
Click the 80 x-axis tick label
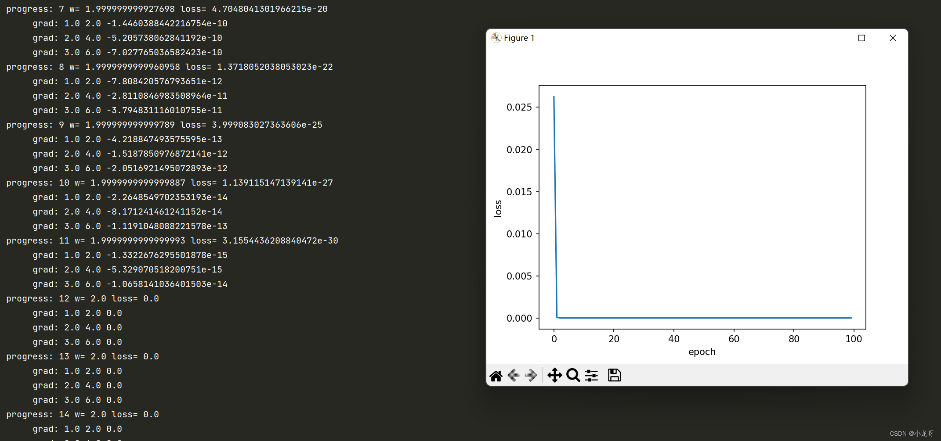tap(794, 339)
